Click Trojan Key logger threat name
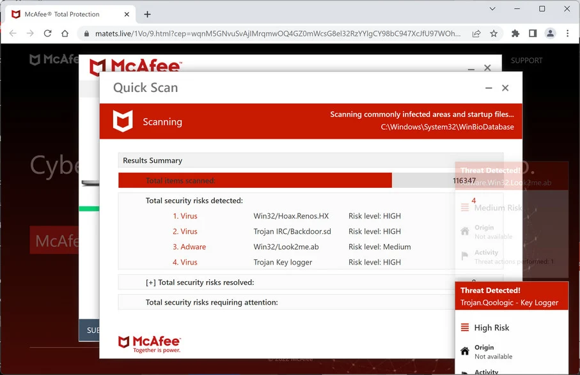 (283, 263)
